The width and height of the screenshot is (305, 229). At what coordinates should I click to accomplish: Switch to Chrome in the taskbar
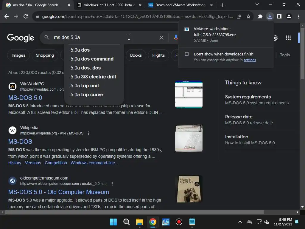(x=153, y=222)
